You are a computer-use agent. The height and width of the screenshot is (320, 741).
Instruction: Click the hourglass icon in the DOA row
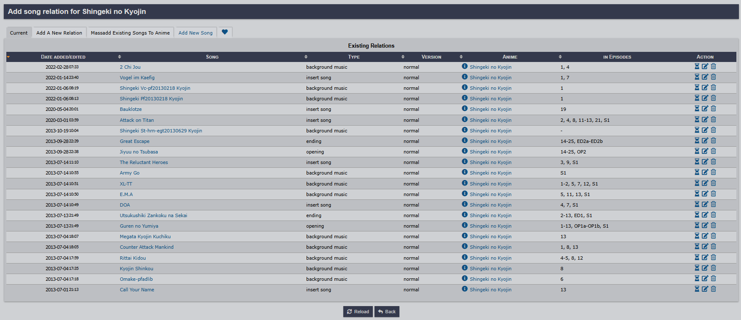tap(697, 204)
